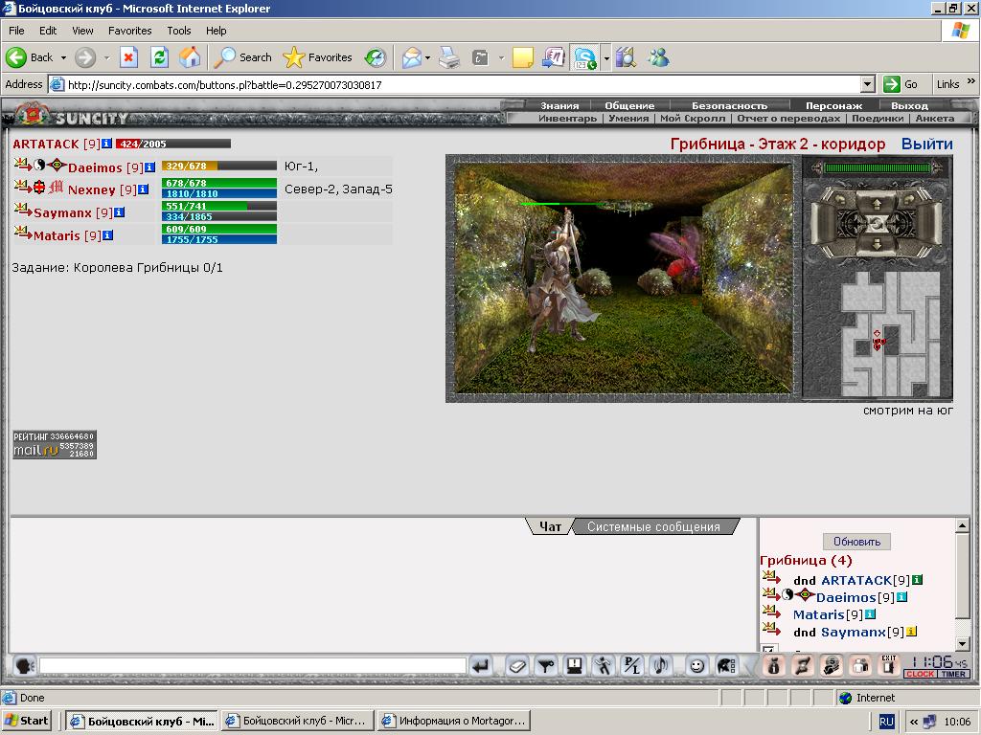The height and width of the screenshot is (735, 981).
Task: Open info icon next to Daeimos in party list
Action: pyautogui.click(x=150, y=167)
